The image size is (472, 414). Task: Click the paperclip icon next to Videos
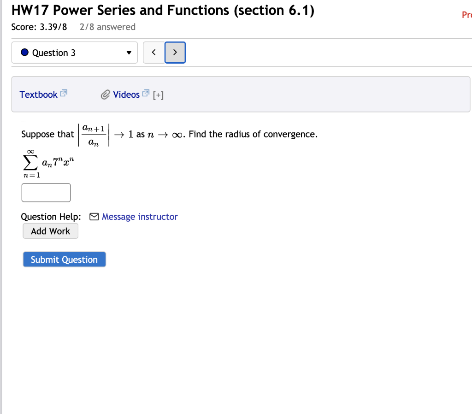[105, 94]
